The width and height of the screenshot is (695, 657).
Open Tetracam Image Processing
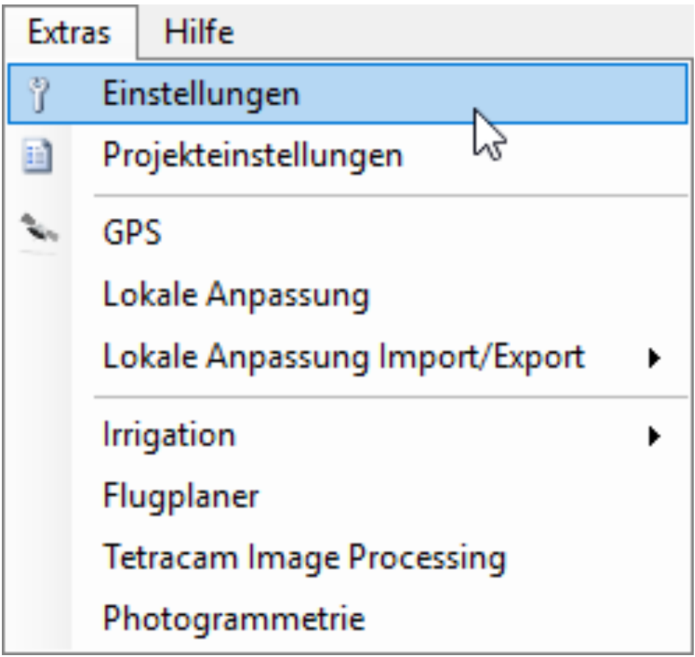click(x=304, y=559)
